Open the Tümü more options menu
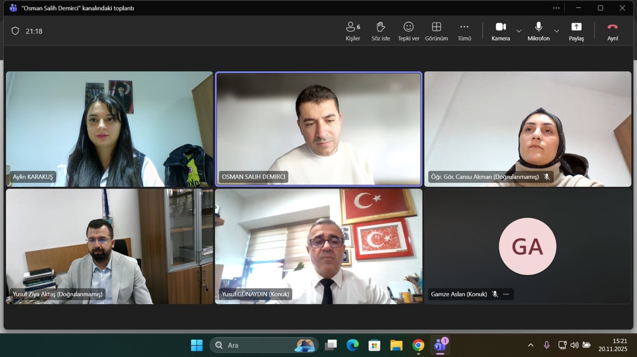 (464, 31)
